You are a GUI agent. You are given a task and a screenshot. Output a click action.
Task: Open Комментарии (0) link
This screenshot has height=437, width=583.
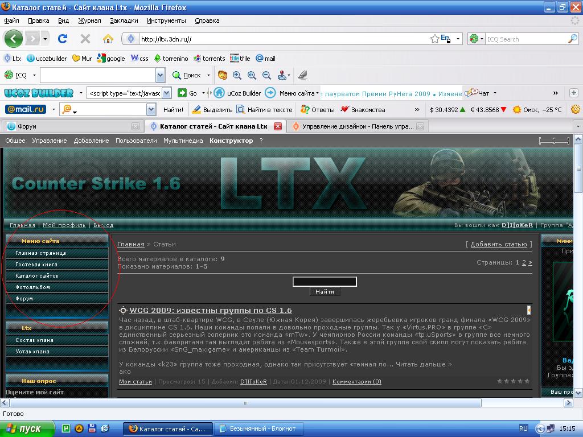[x=356, y=382]
